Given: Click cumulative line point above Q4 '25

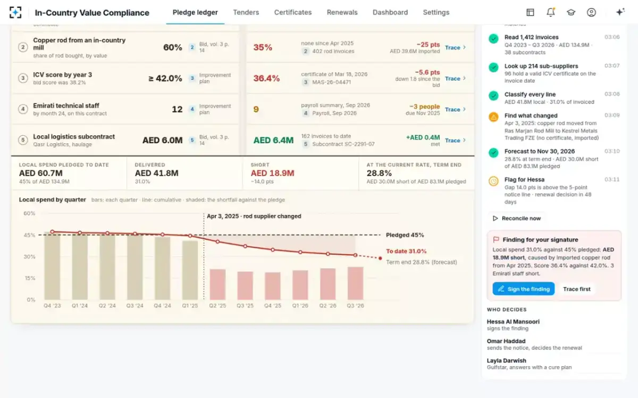Looking at the screenshot, I should tap(273, 249).
